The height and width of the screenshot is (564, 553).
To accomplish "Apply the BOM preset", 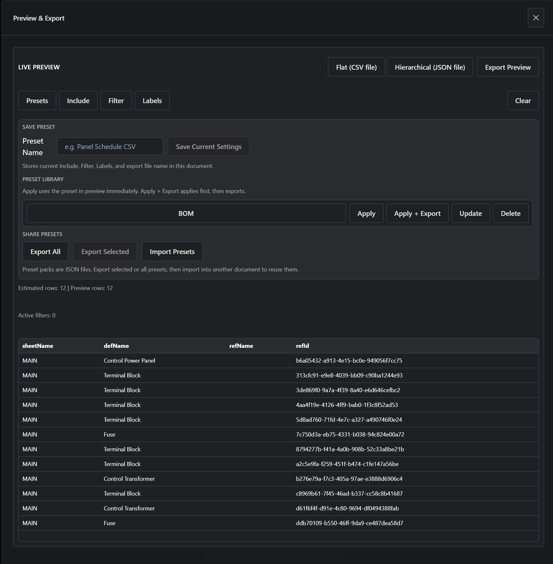I will coord(366,213).
